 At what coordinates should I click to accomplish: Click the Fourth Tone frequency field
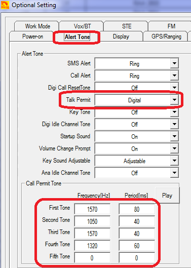92,245
